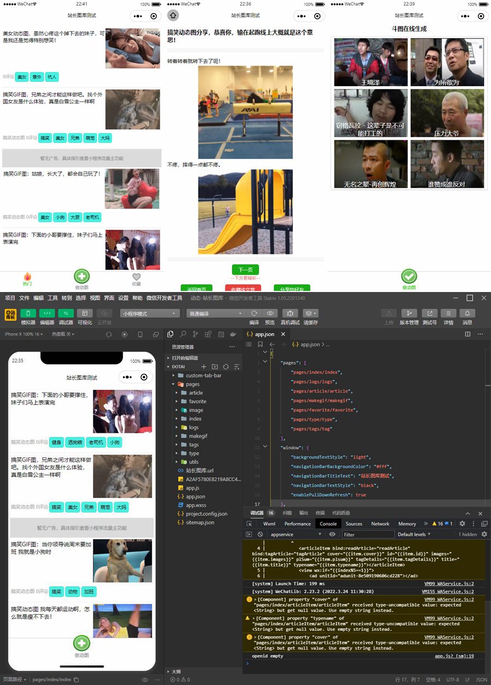Toggle the 调试器 debugger panel button
Image resolution: width=491 pixels, height=685 pixels.
pos(65,313)
